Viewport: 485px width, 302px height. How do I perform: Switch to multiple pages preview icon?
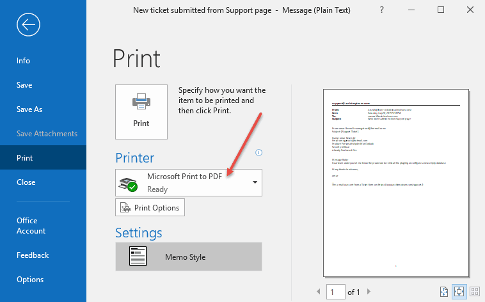474,292
